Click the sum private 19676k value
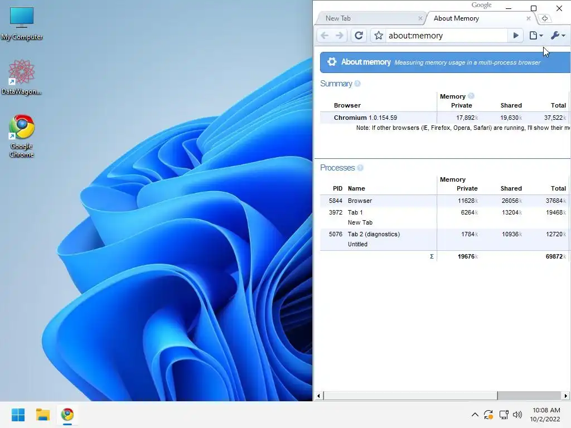Viewport: 571px width, 428px height. (468, 256)
